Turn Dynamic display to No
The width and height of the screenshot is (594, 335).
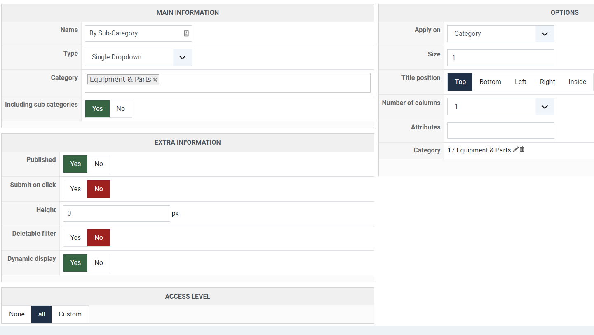(x=99, y=263)
